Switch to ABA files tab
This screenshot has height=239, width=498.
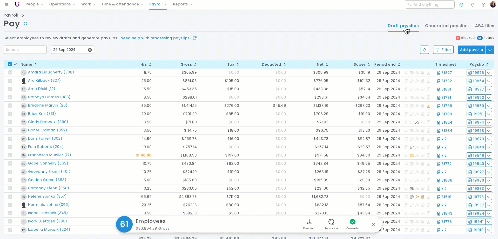point(484,26)
